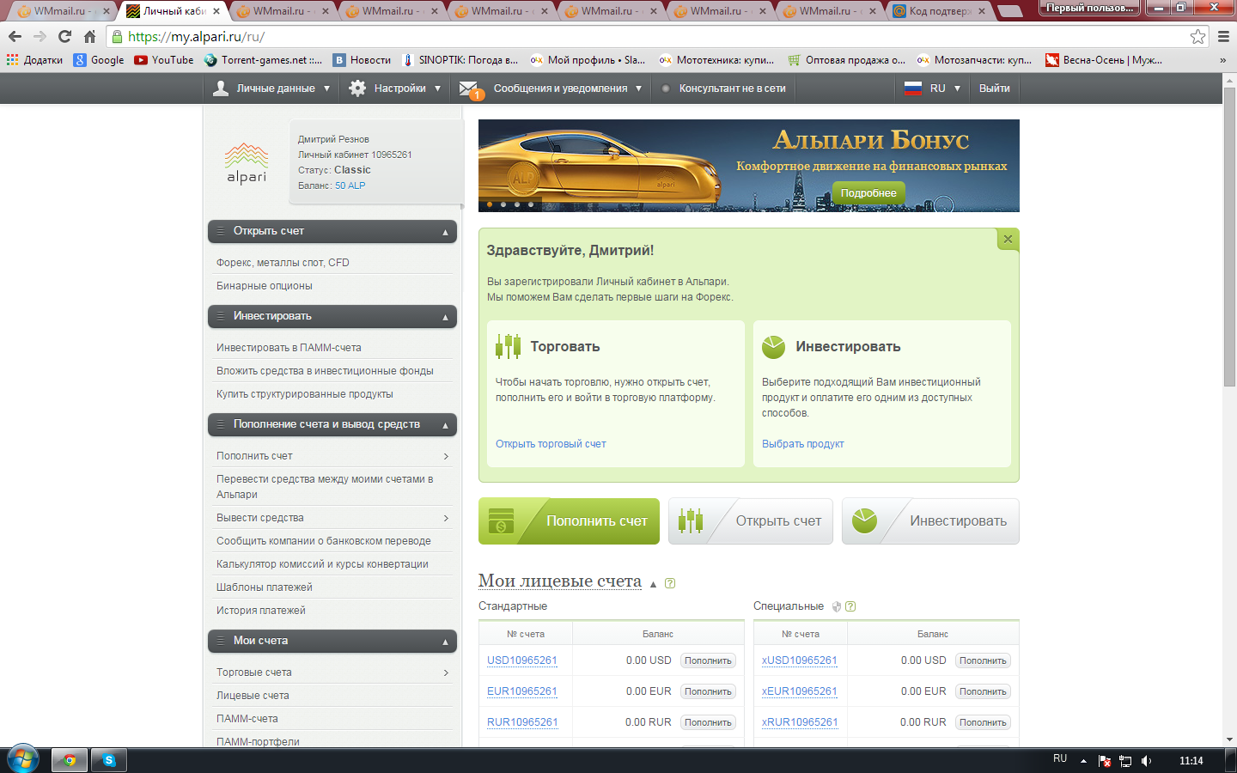The width and height of the screenshot is (1237, 773).
Task: Open Инвестировать в ПАММ-счета
Action: (289, 348)
